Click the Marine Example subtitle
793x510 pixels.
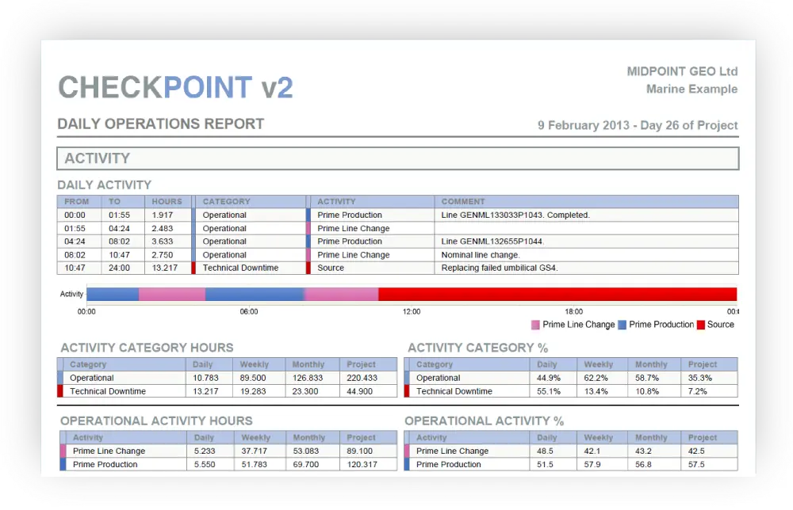[691, 89]
